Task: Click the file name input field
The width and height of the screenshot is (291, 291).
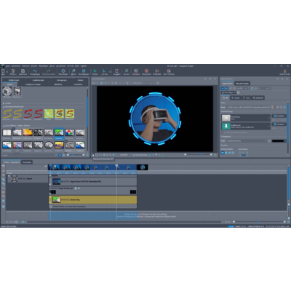Action: tap(248, 107)
